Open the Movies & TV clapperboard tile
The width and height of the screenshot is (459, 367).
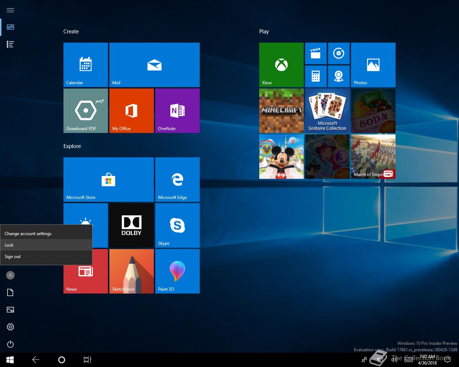(x=316, y=53)
